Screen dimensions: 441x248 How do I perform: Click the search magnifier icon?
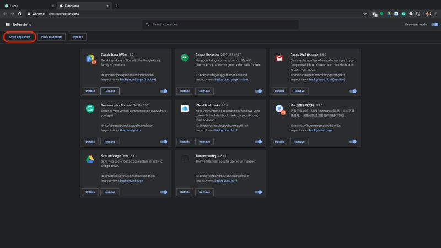147,24
